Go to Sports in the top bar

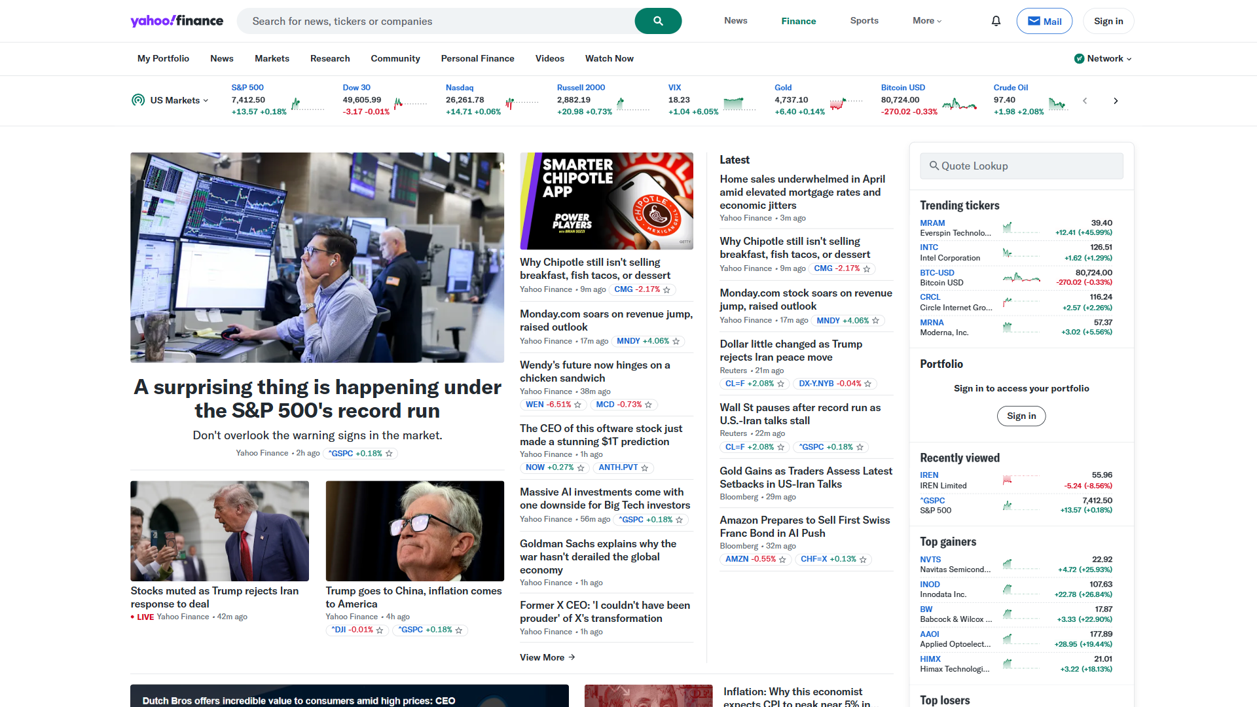coord(864,21)
